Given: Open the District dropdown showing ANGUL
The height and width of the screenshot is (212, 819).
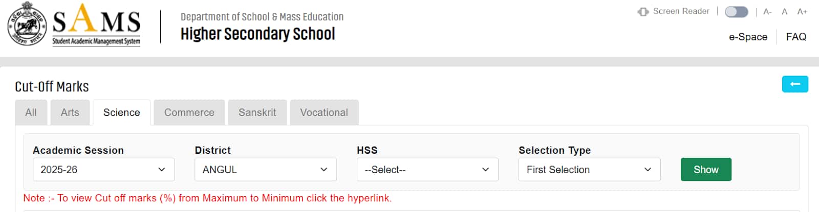Looking at the screenshot, I should pos(266,170).
